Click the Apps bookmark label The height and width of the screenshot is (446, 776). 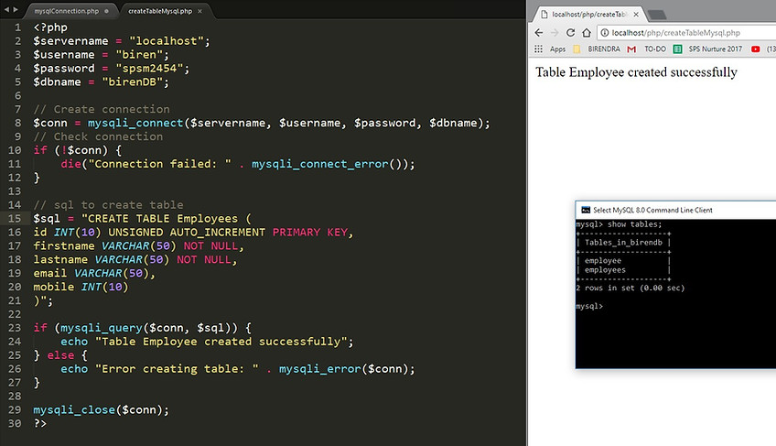pyautogui.click(x=558, y=49)
